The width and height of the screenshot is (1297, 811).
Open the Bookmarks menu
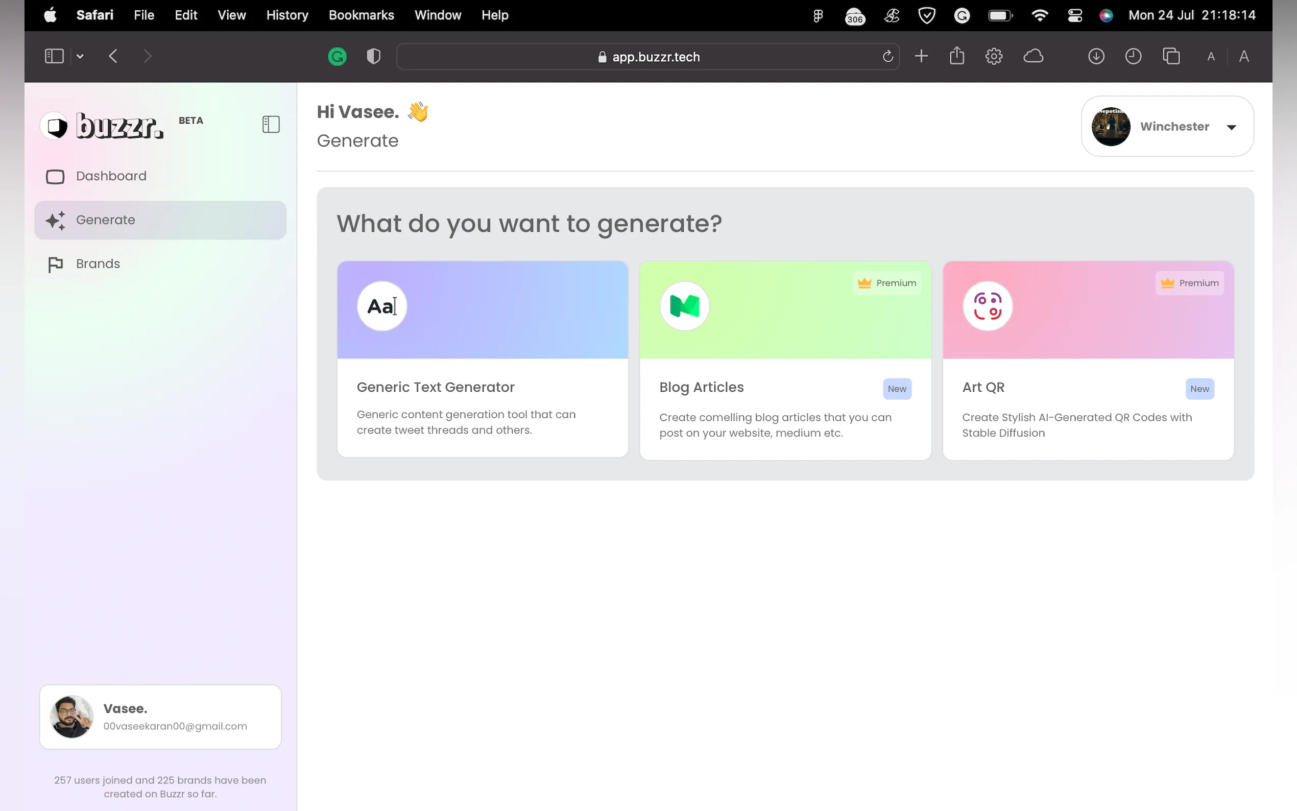[x=361, y=15]
